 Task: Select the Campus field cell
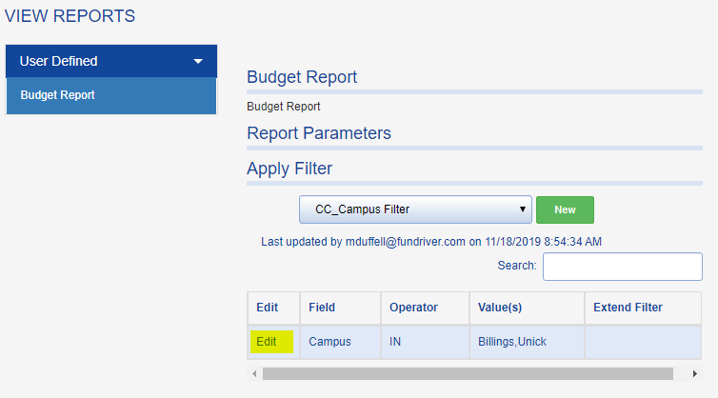click(340, 342)
